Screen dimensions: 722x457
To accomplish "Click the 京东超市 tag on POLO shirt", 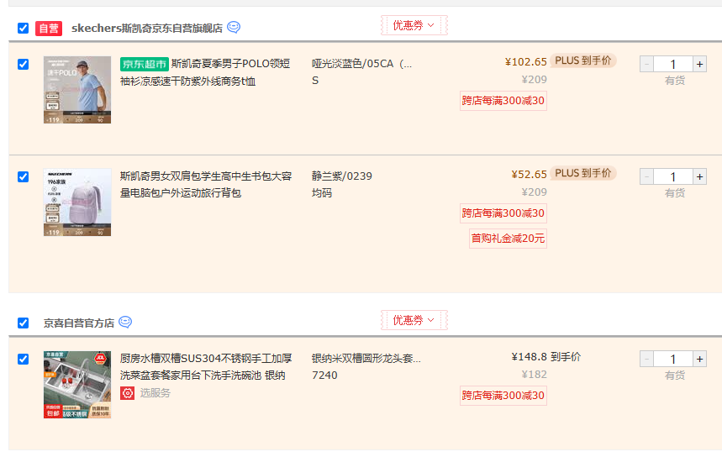I will pos(144,64).
